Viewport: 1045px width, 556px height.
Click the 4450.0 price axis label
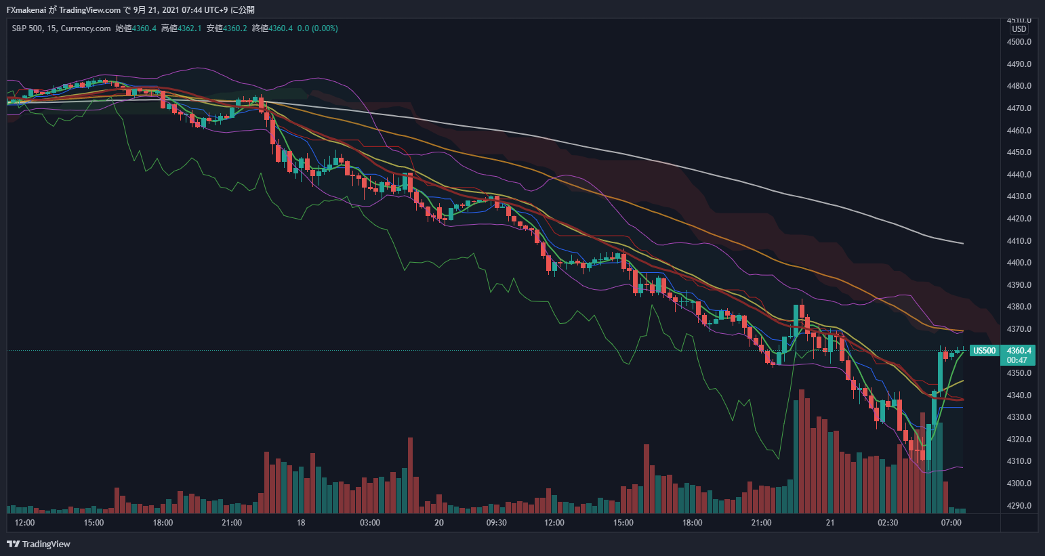[1019, 152]
